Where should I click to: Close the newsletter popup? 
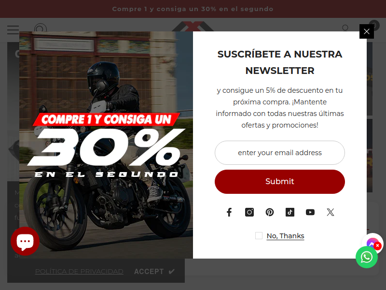(x=367, y=31)
